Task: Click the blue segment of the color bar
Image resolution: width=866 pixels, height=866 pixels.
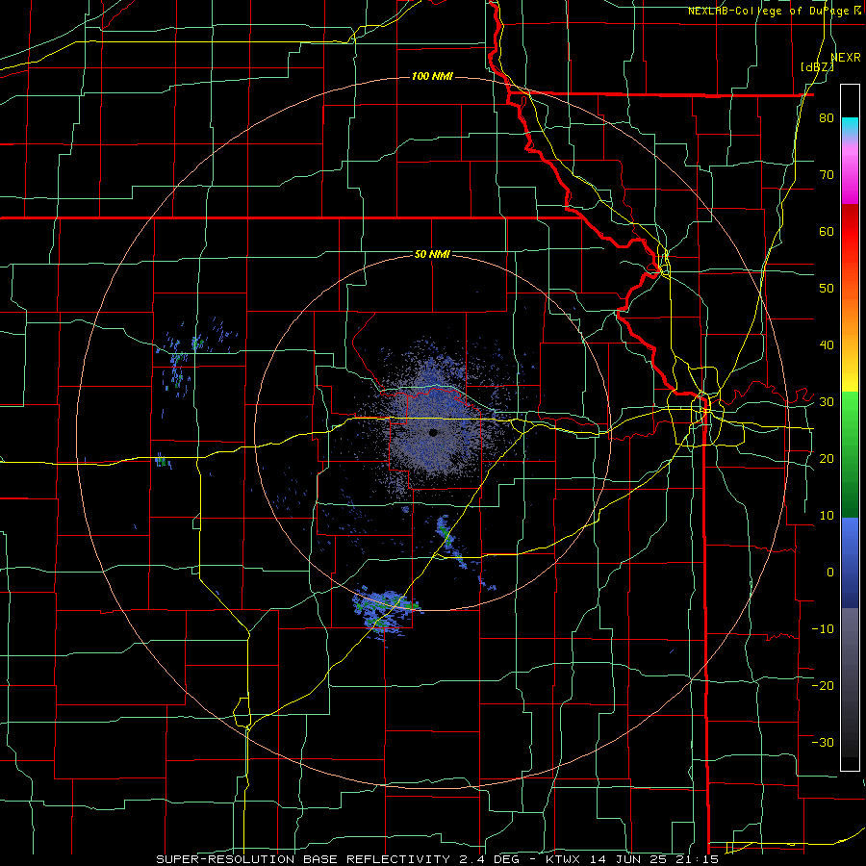Action: tap(850, 563)
